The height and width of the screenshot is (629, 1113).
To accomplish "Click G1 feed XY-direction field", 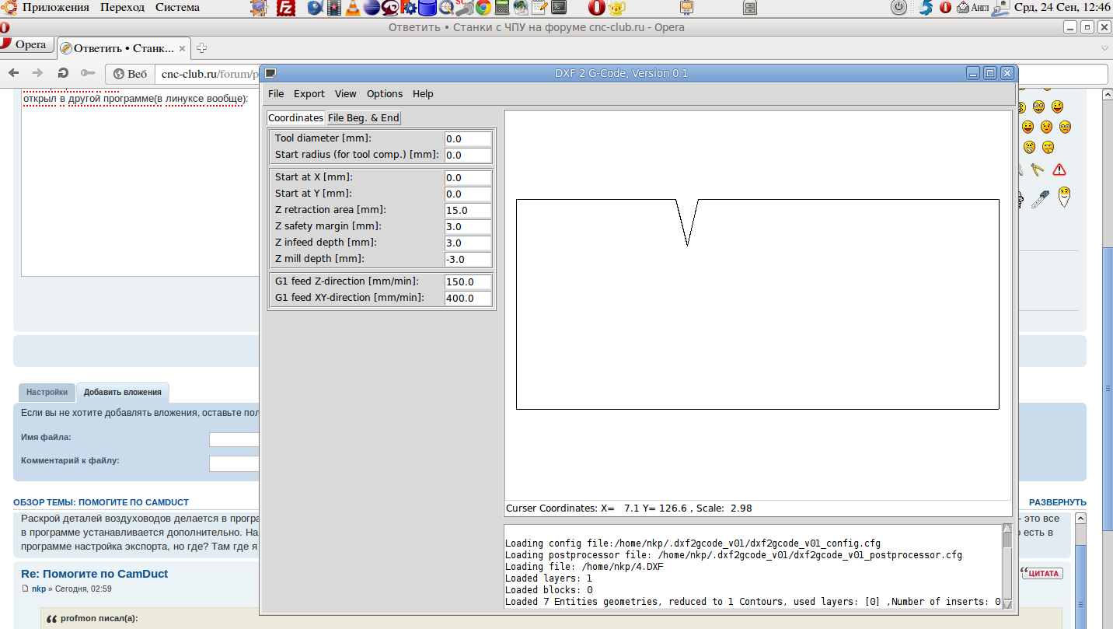I will pos(468,299).
